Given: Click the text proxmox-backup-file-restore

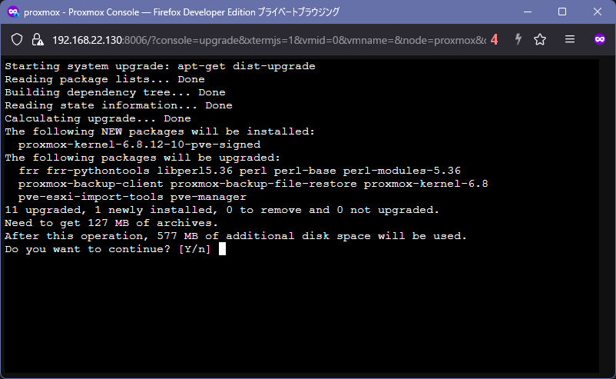Looking at the screenshot, I should click(263, 184).
